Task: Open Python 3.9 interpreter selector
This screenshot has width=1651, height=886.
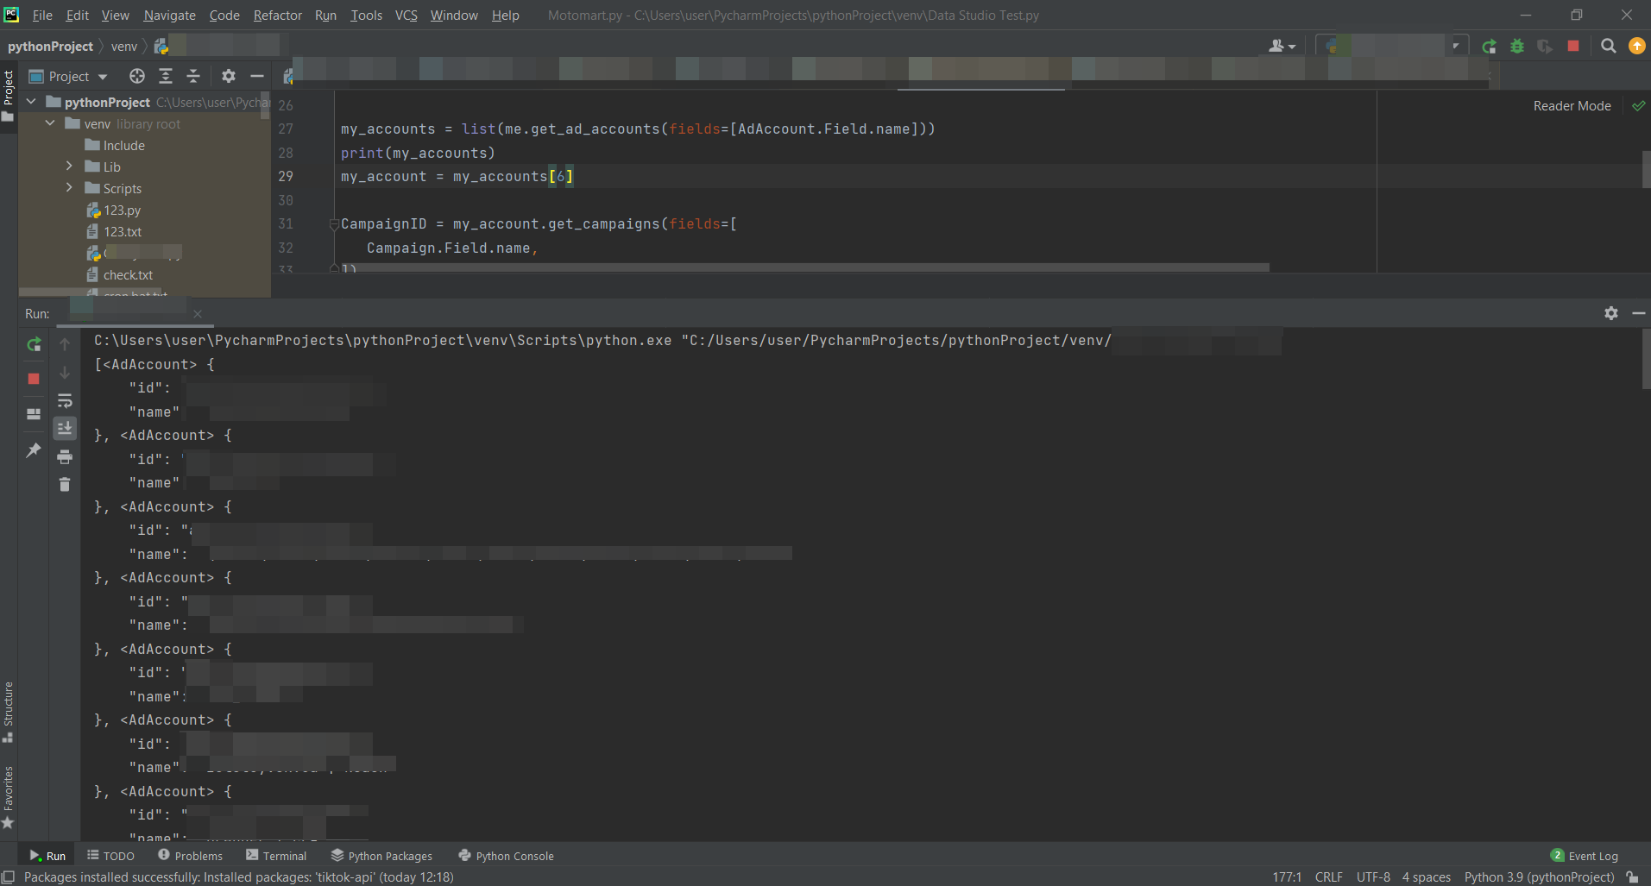Action: pyautogui.click(x=1538, y=877)
